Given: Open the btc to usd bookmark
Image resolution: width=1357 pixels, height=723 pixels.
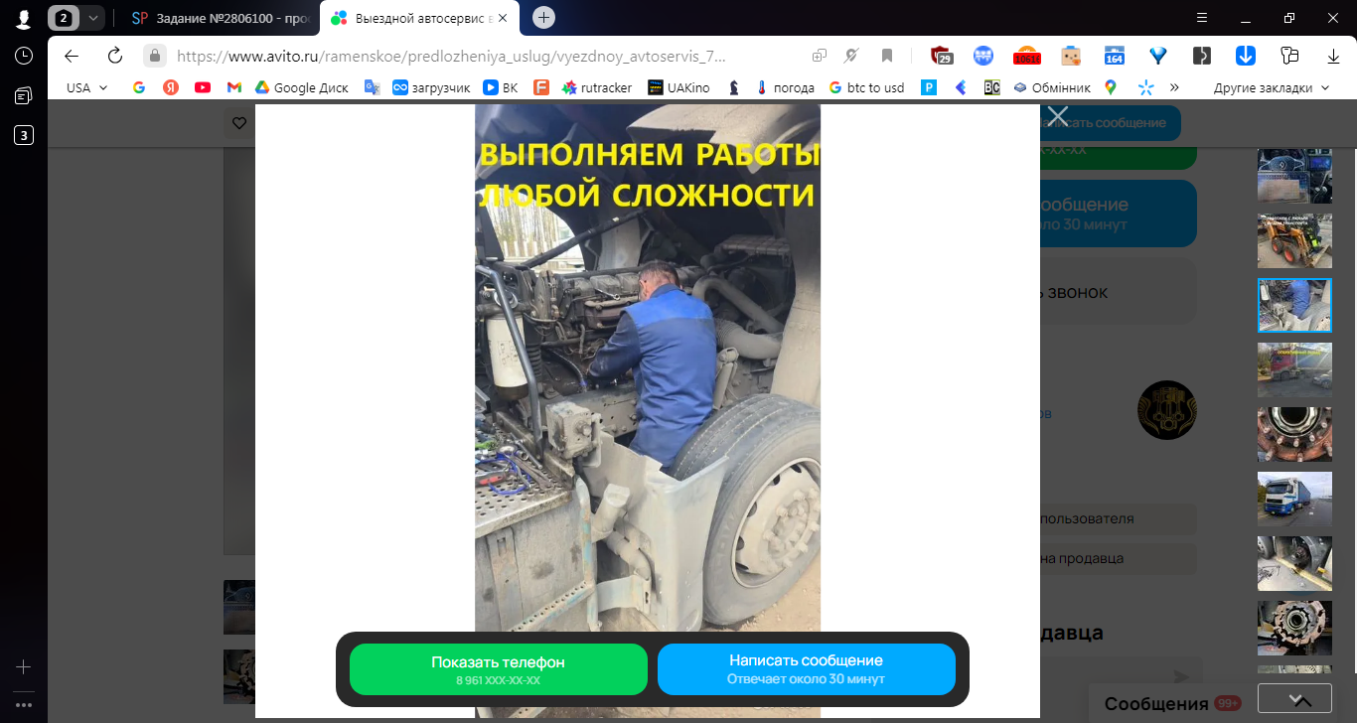Looking at the screenshot, I should [x=866, y=87].
